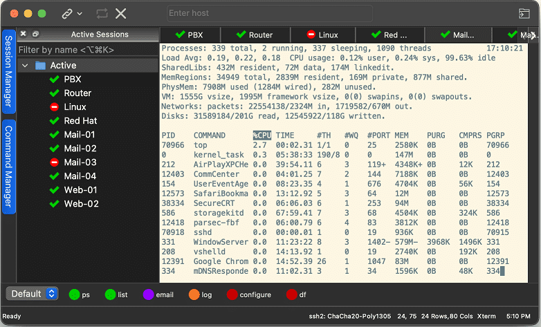Screen dimensions: 541x327
Task: Open the dropdown arrow beside the connect icon
Action: (x=80, y=14)
